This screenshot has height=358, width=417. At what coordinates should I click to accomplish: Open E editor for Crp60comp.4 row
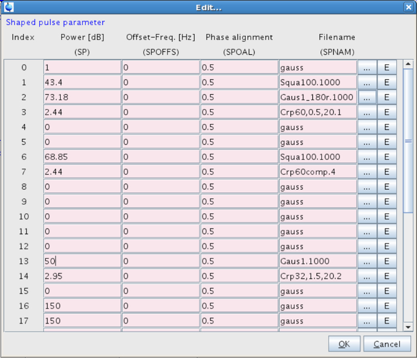(387, 172)
